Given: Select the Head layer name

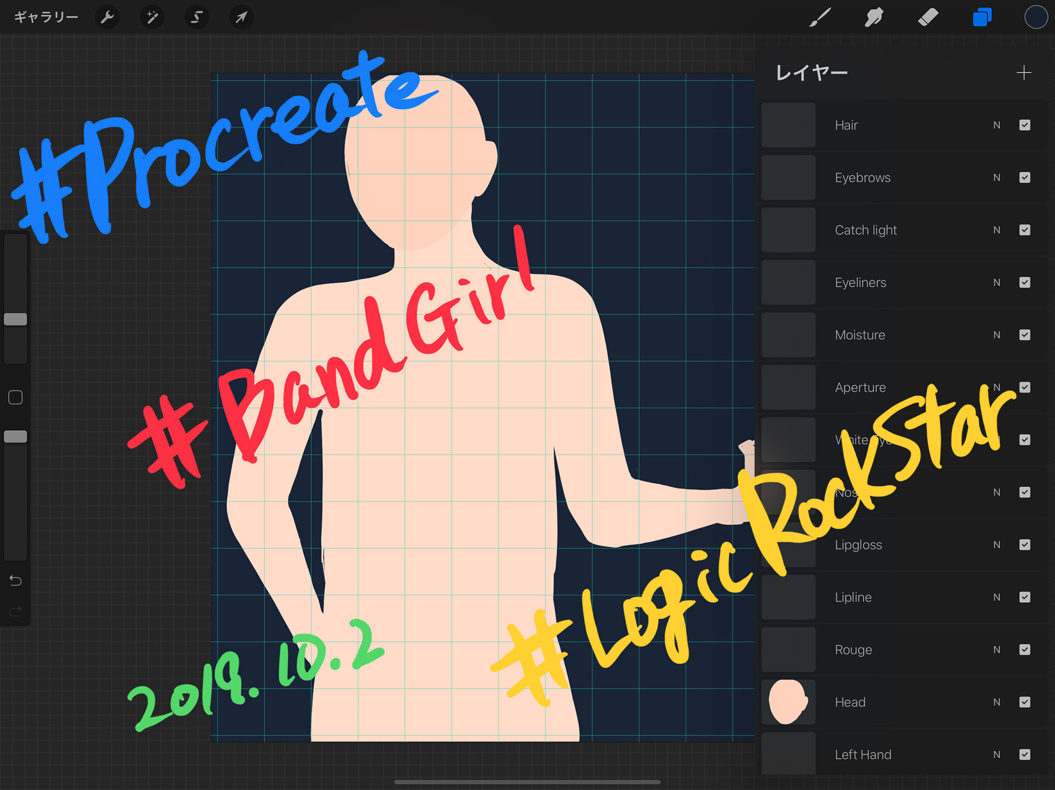Looking at the screenshot, I should point(850,702).
